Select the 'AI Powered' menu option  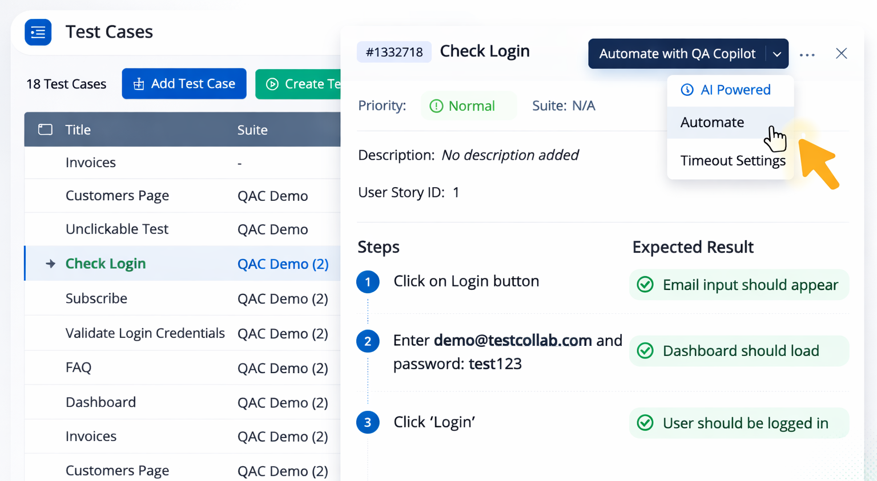tap(734, 90)
